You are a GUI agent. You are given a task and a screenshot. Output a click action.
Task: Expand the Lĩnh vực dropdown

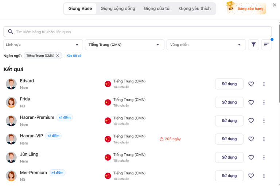click(x=43, y=45)
